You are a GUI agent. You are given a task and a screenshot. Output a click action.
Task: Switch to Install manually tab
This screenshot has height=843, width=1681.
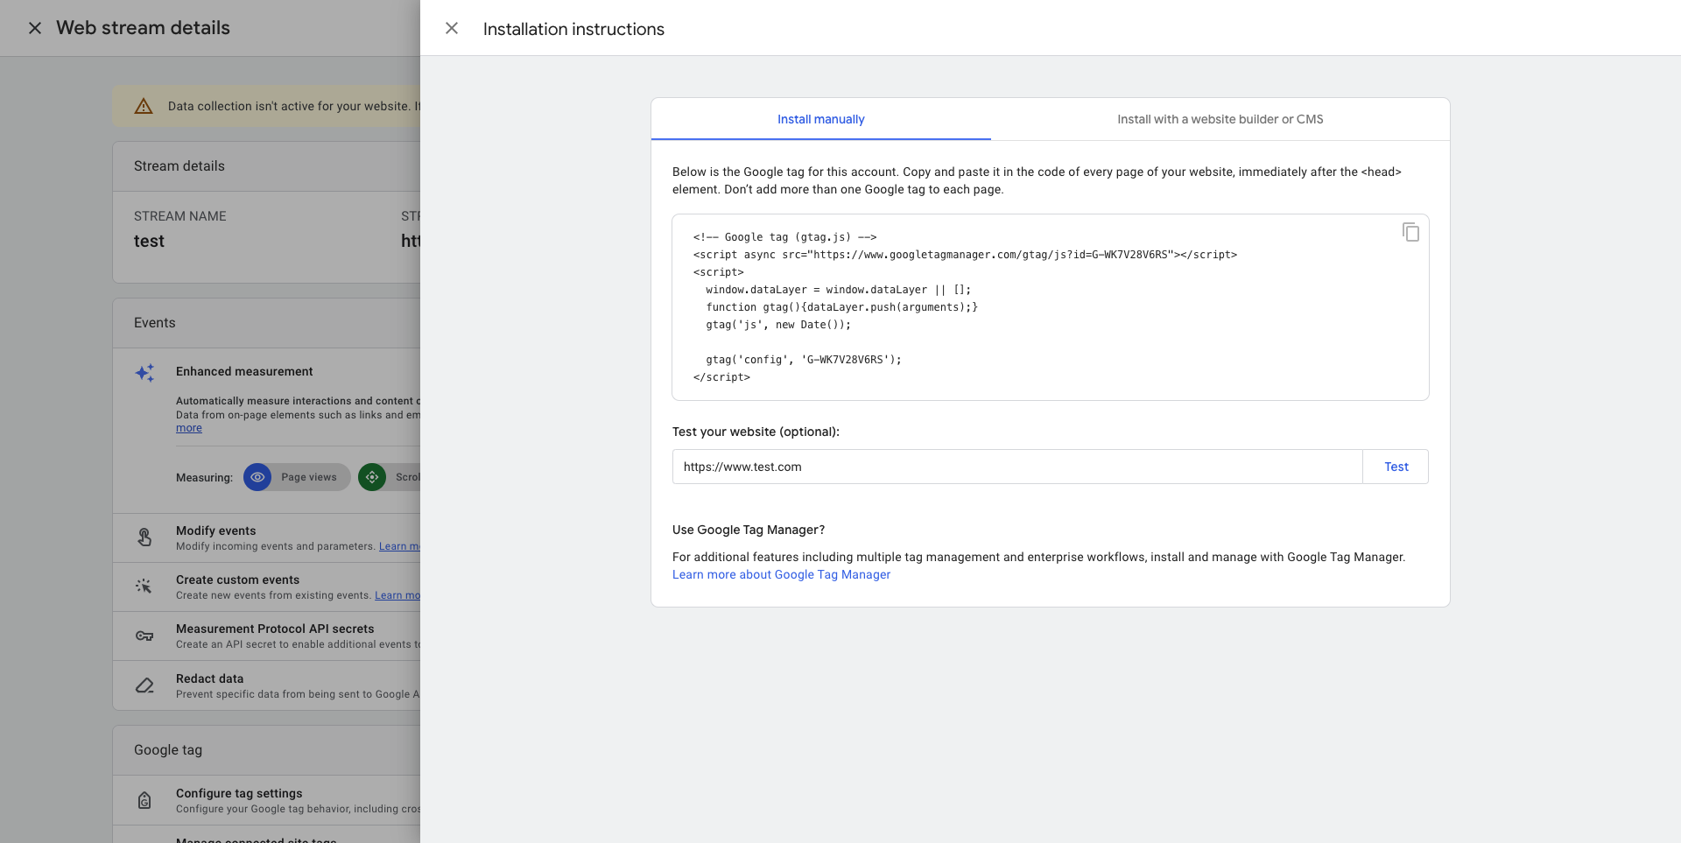pyautogui.click(x=820, y=119)
